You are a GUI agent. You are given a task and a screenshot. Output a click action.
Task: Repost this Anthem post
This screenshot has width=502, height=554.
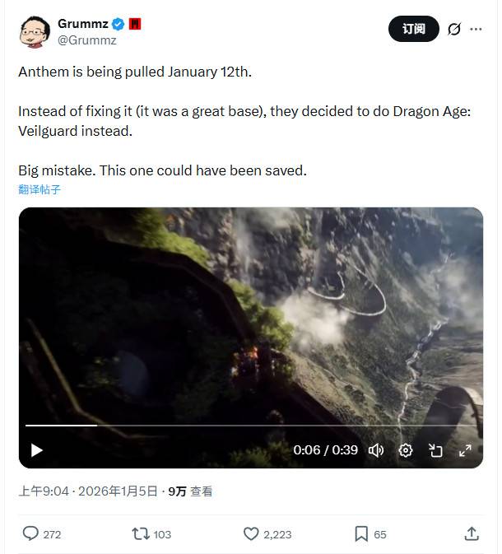[x=142, y=533]
